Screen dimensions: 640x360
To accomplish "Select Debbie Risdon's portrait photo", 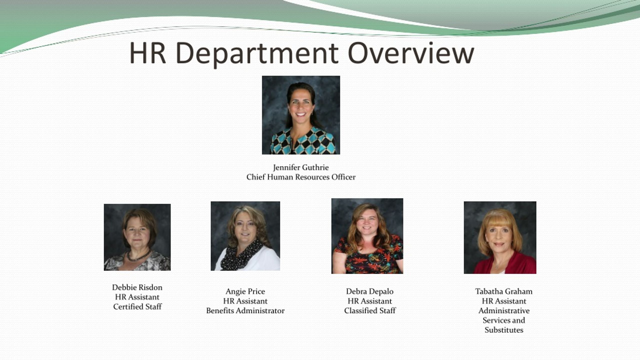I will point(137,237).
